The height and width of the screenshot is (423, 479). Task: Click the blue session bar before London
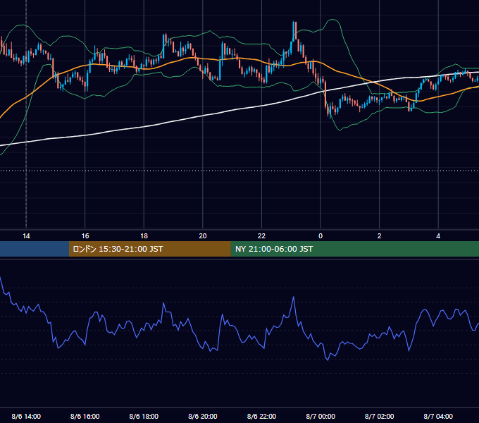click(x=35, y=249)
